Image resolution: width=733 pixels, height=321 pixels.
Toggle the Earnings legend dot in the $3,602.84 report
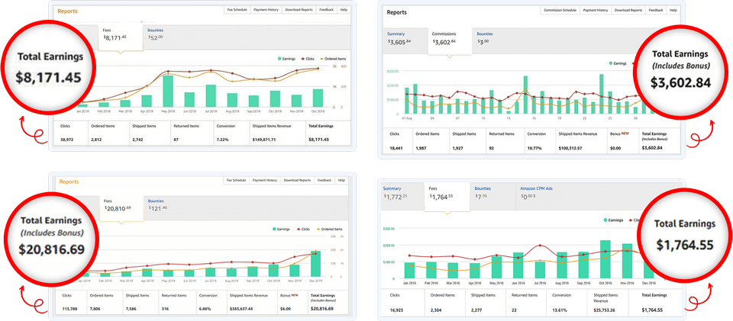click(612, 63)
